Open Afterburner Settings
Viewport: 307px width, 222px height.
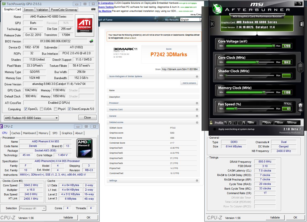(292, 123)
